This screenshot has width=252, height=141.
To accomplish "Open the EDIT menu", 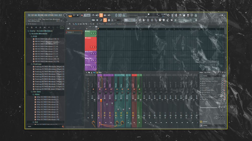I will [32, 15].
